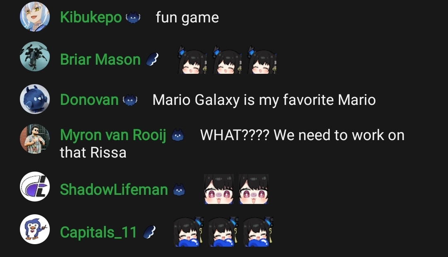Click the Myron van Rooij username

tap(113, 135)
